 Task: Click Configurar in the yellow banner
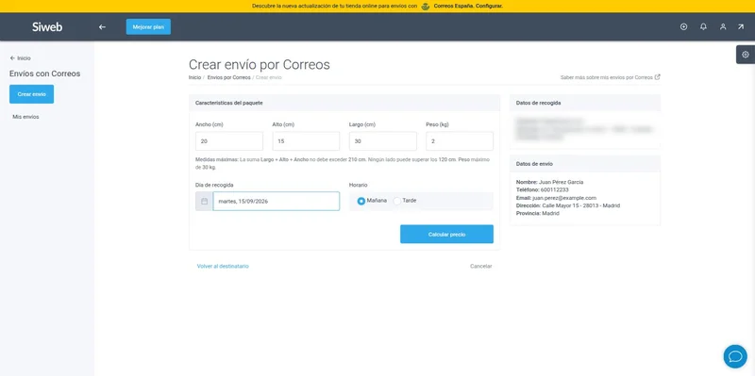pos(490,7)
